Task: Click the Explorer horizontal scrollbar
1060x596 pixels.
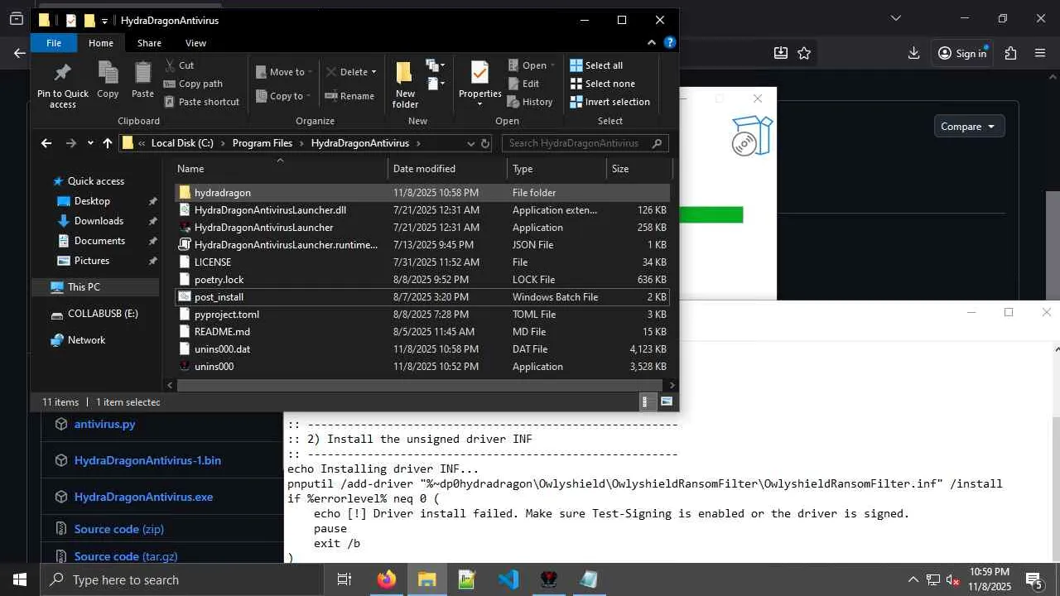Action: [x=420, y=385]
